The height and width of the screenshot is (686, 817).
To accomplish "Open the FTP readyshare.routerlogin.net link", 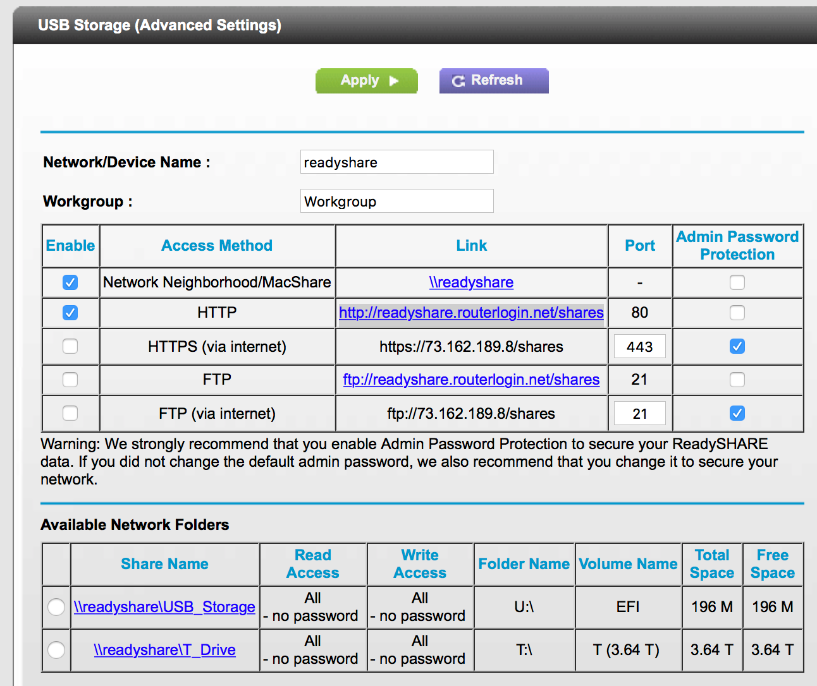I will (x=471, y=380).
